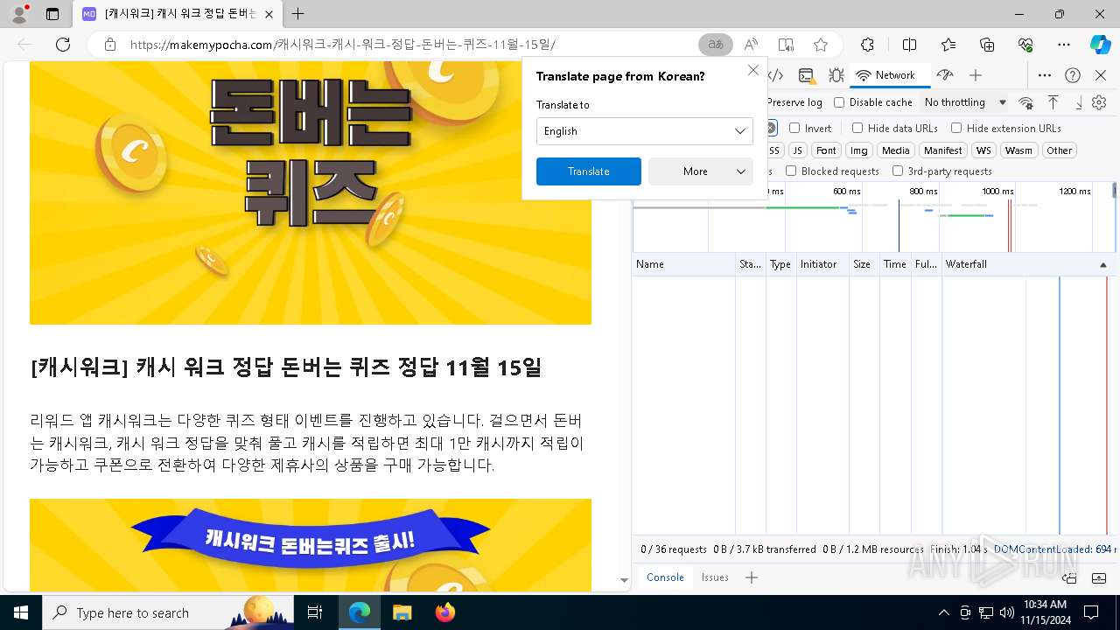Filter requests by Other type

pos(1059,150)
